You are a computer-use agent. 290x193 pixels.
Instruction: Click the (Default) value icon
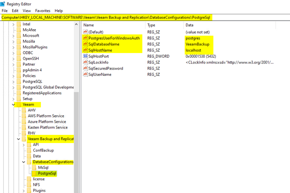(85, 32)
